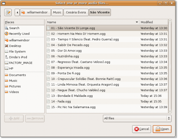Open the Music path button

[57, 12]
